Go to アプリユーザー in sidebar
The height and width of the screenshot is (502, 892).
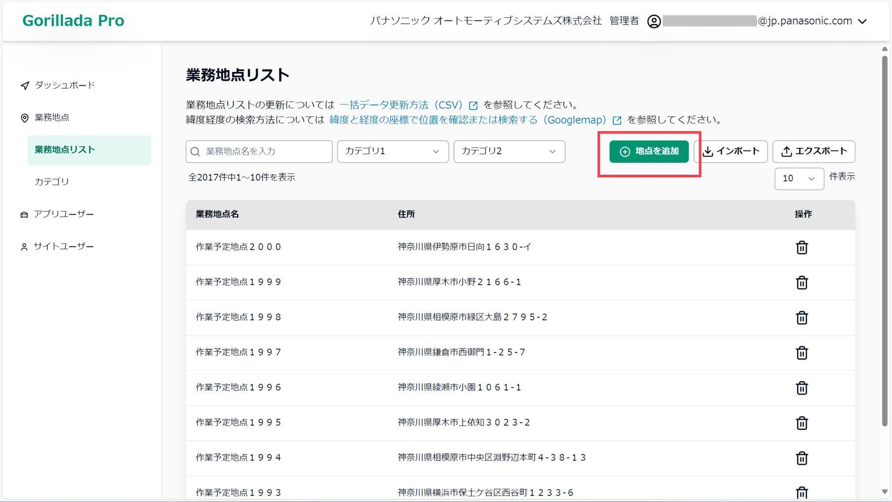coord(64,214)
